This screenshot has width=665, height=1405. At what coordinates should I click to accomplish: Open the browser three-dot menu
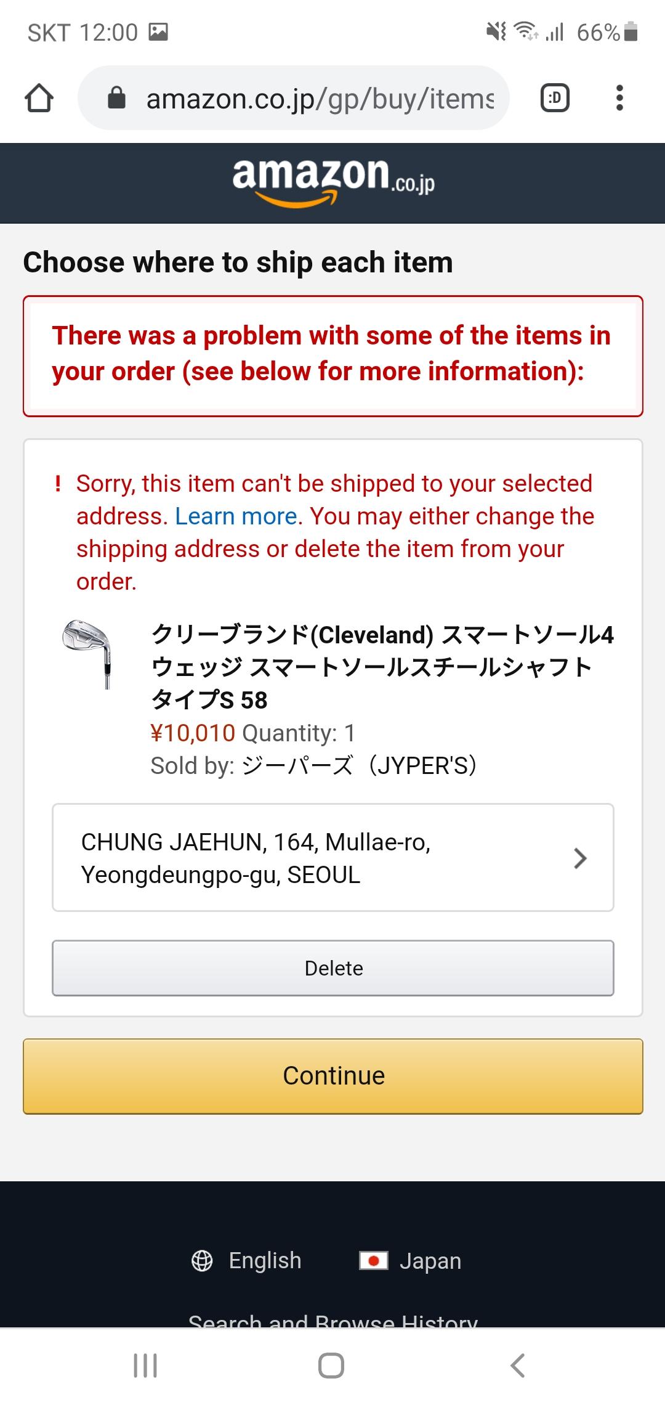619,98
